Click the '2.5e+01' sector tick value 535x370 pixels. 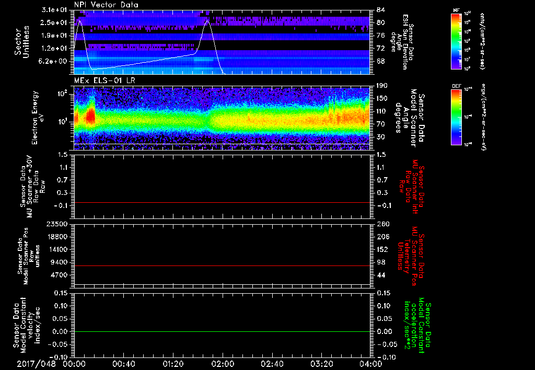point(54,22)
